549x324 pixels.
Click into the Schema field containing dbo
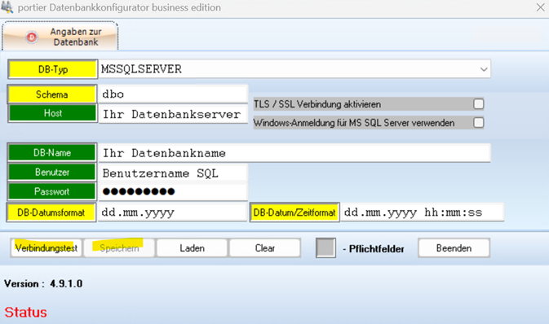click(173, 94)
